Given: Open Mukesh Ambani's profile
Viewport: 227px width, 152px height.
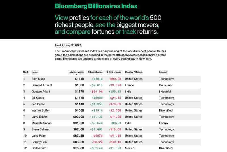Looking at the screenshot, I should pos(42,123).
